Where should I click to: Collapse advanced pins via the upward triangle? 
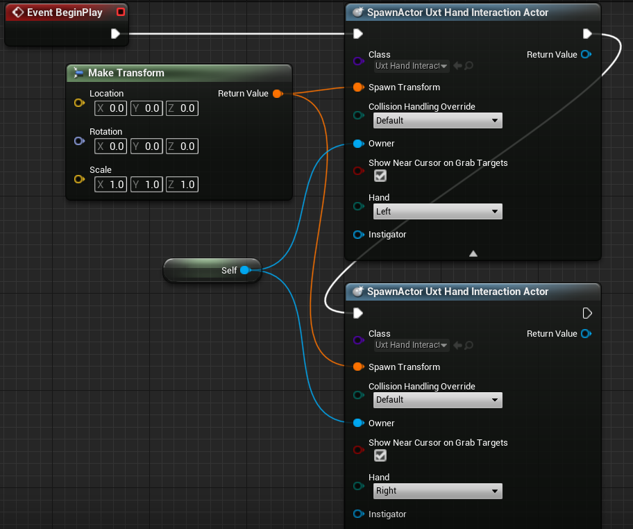tap(473, 253)
